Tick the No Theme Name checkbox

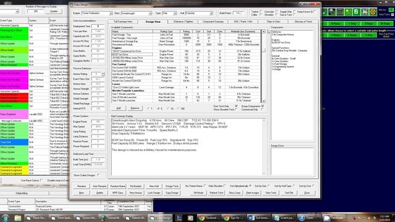pyautogui.click(x=205, y=186)
